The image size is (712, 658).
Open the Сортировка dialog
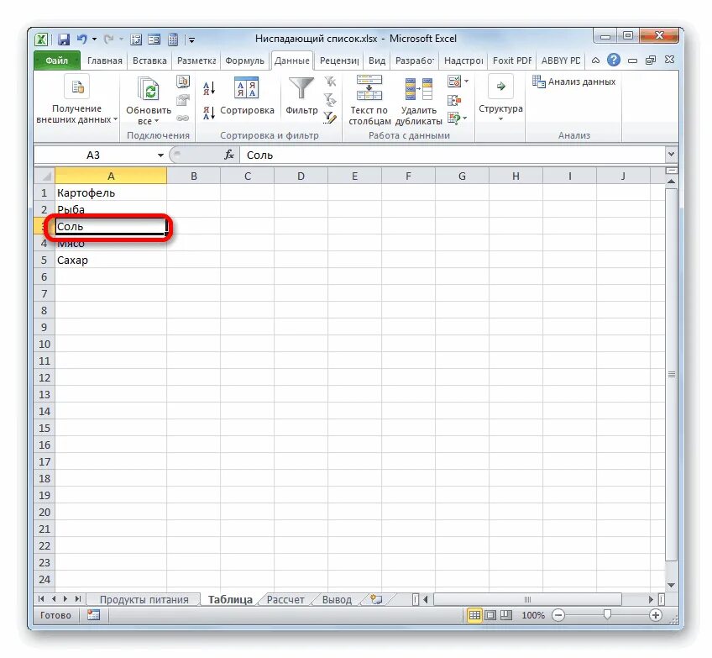coord(247,97)
